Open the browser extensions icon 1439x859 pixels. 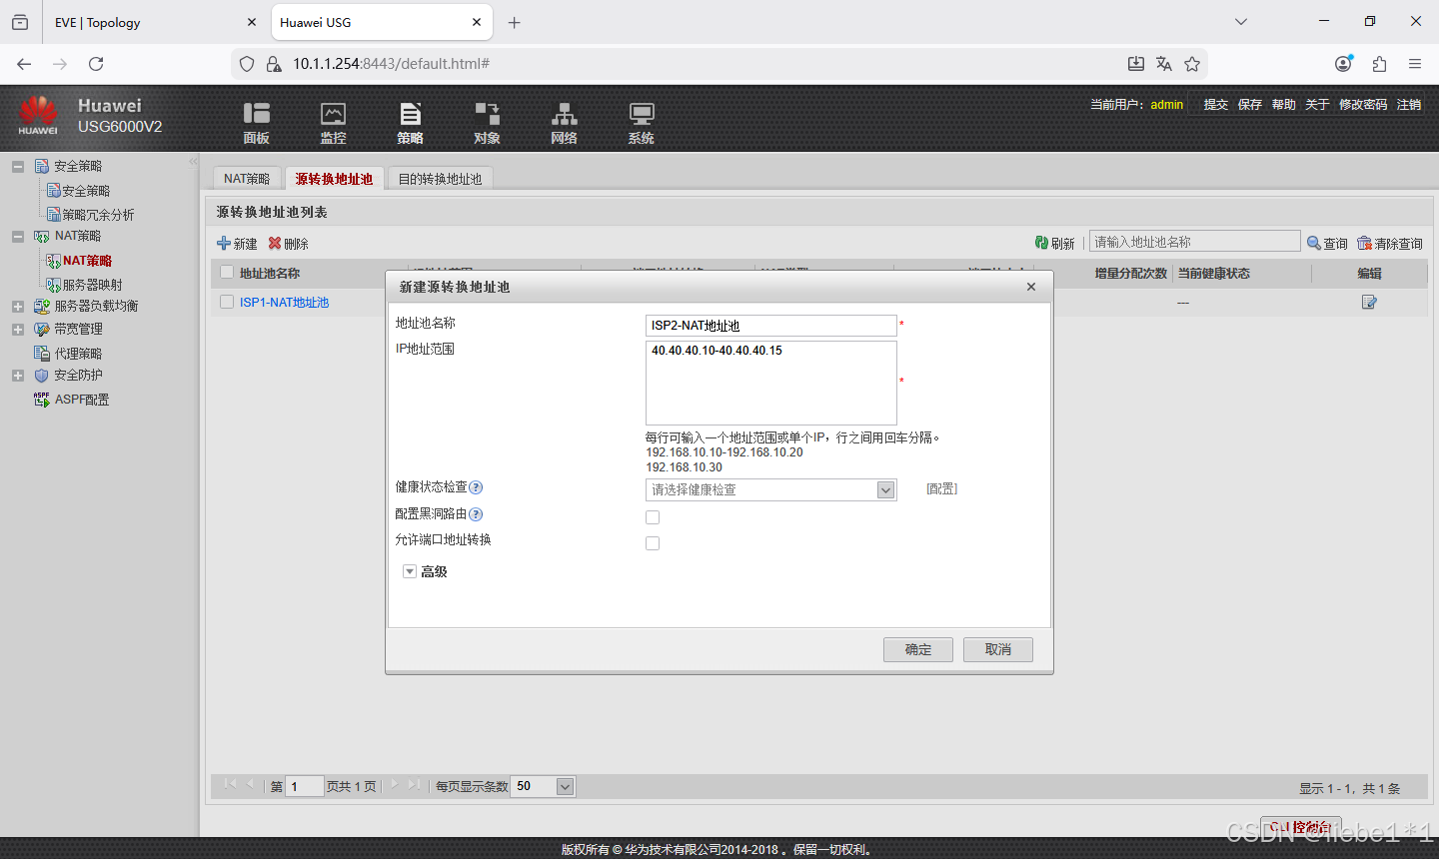[1379, 64]
